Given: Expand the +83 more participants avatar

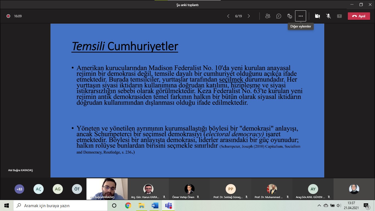Looking at the screenshot, I should point(19,189).
